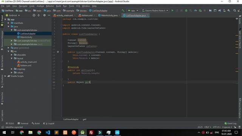Viewport: 242px width, 136px height.
Task: Toggle Favorites side tab
Action: (2, 99)
